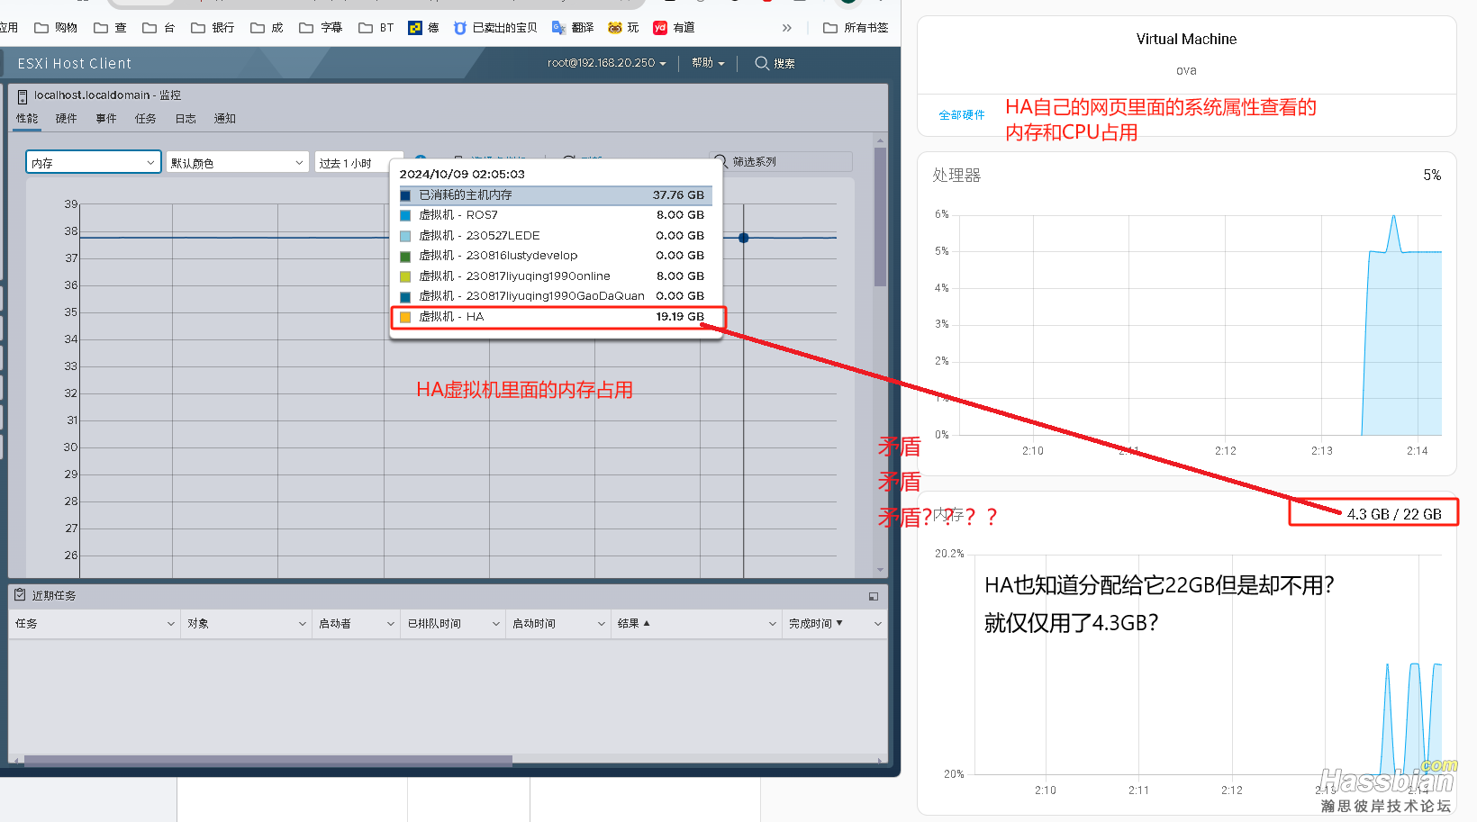Switch to the 日志 tab
Viewport: 1477px width, 822px height.
(186, 119)
